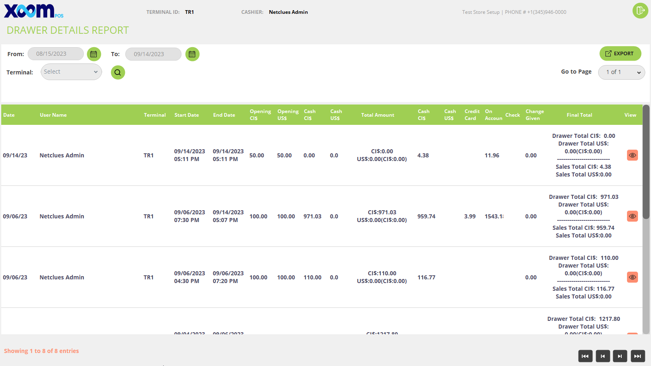
Task: Expand the Terminal select dropdown
Action: tap(71, 72)
